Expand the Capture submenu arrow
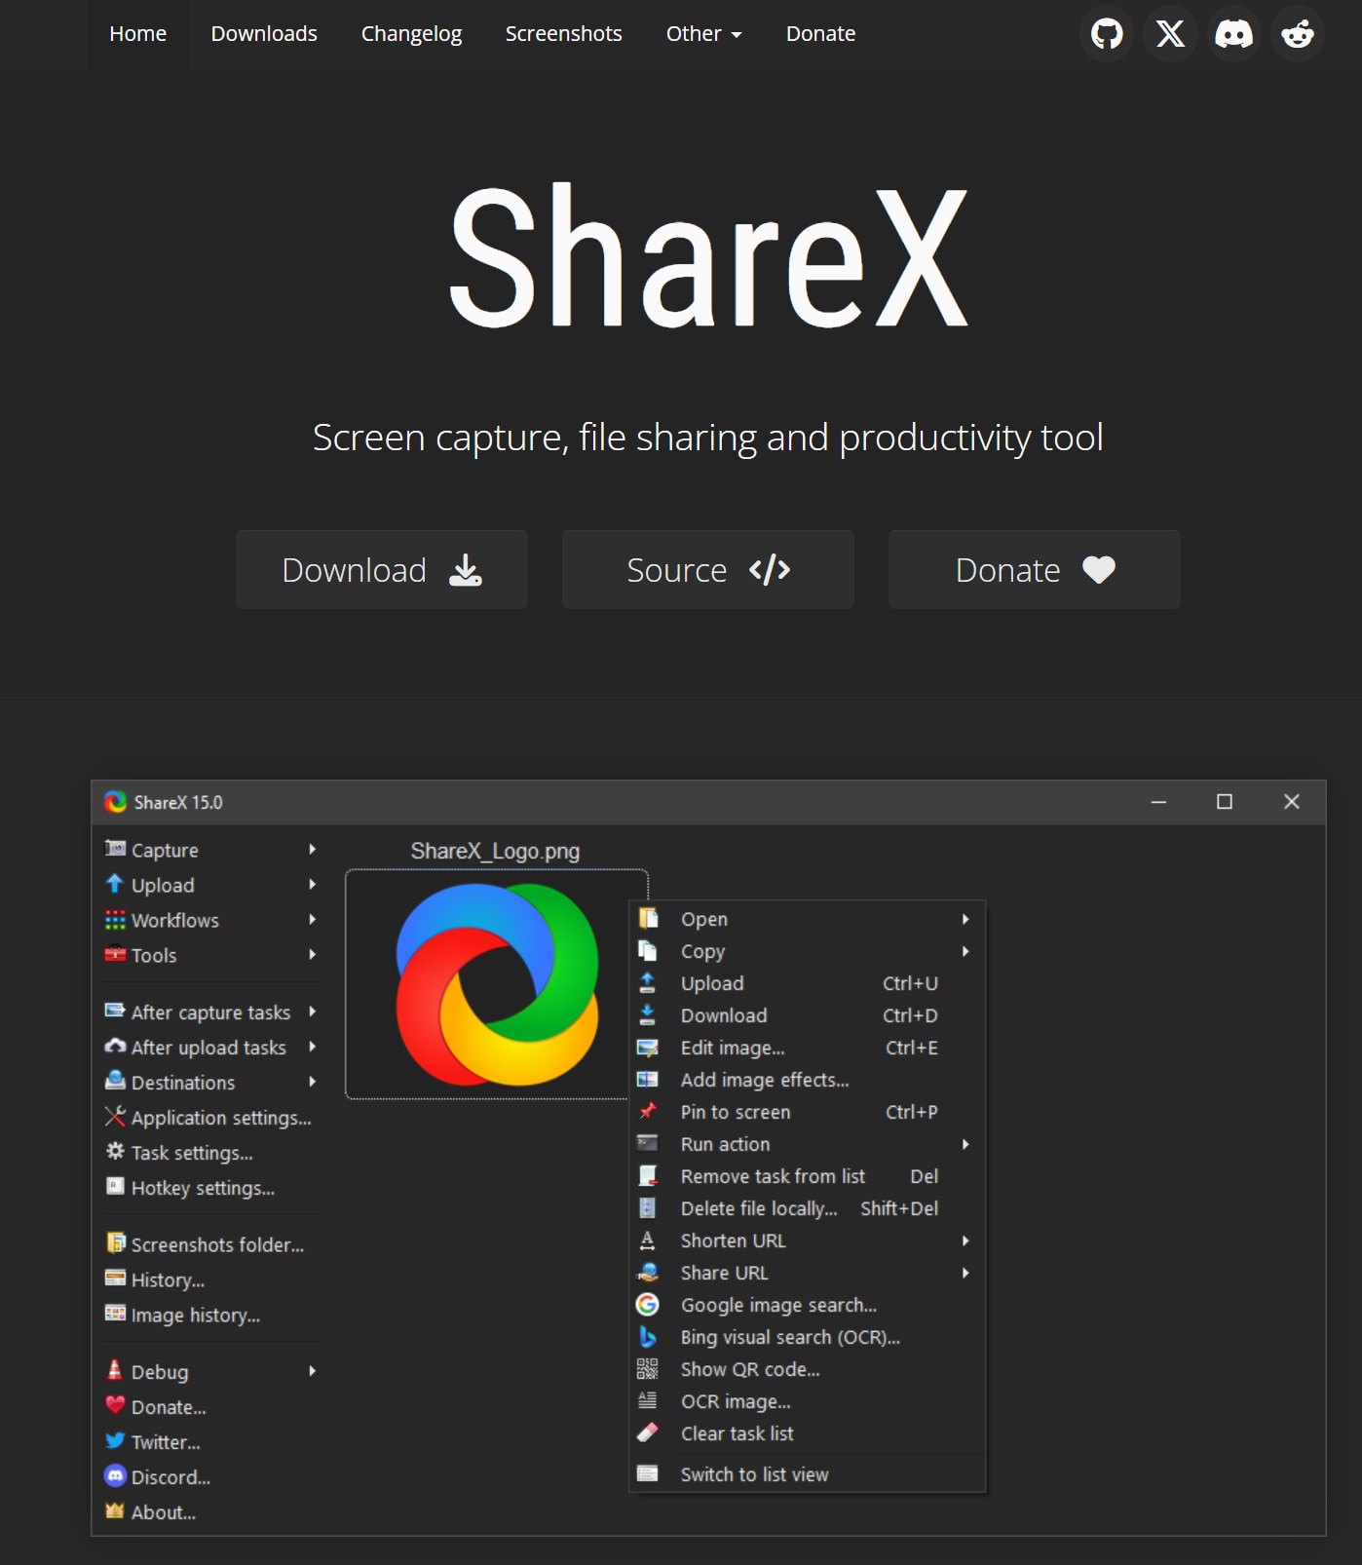Screen dimensions: 1362x1565 (312, 850)
